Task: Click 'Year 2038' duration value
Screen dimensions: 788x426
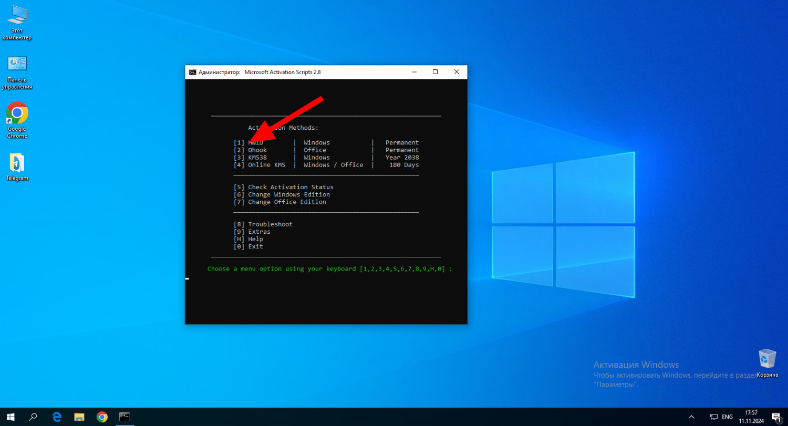Action: pyautogui.click(x=402, y=158)
